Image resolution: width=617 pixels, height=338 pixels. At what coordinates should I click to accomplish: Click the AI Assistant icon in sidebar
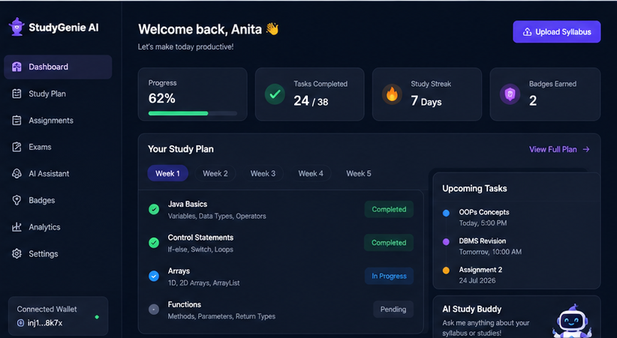click(17, 173)
